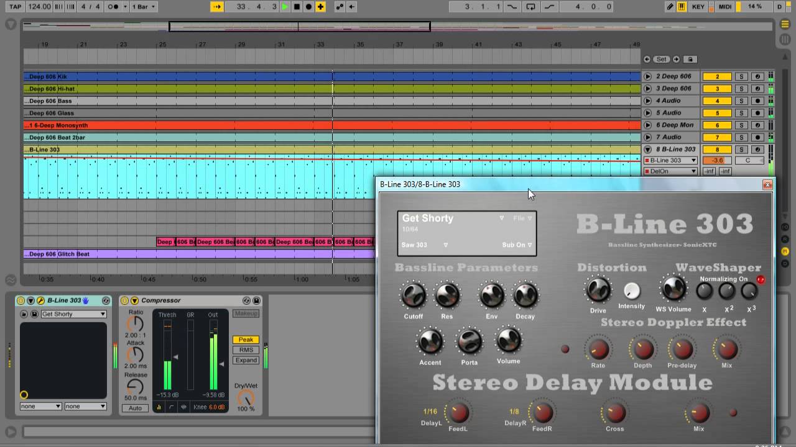Select the Get Shorty preset name in plugin
The image size is (796, 447).
(427, 219)
